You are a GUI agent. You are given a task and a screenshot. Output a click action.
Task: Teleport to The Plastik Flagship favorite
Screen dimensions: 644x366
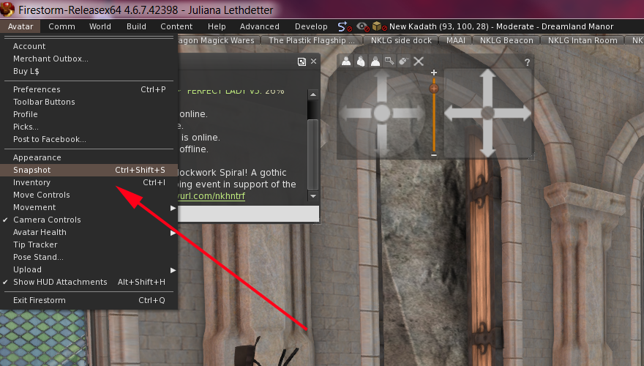(x=311, y=40)
